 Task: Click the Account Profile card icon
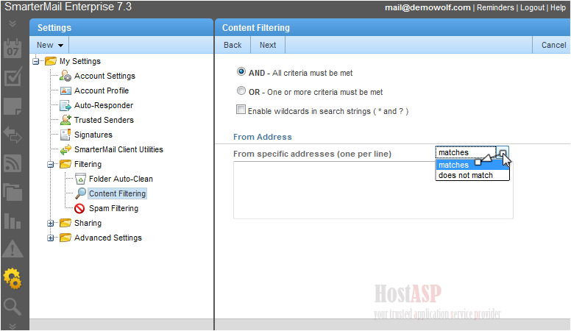point(65,90)
